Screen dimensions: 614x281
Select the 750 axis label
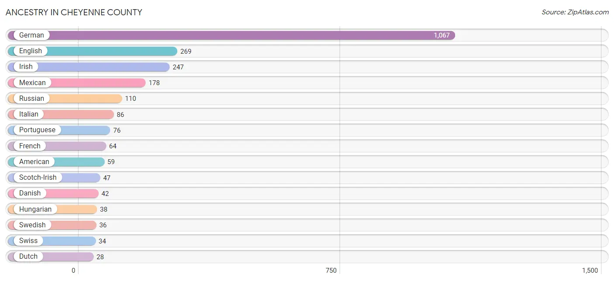[331, 271]
